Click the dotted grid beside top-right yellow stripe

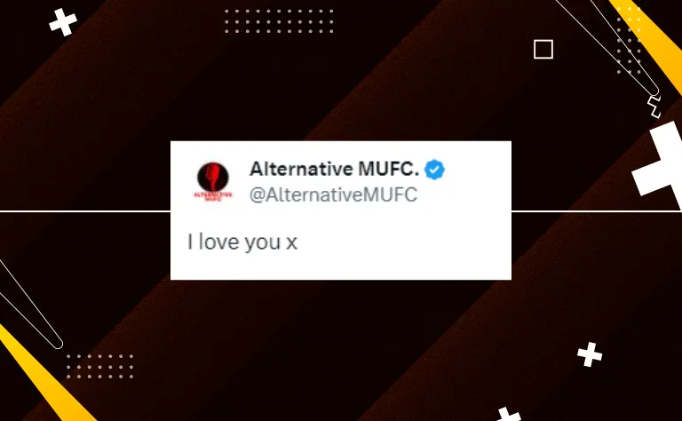pyautogui.click(x=629, y=40)
